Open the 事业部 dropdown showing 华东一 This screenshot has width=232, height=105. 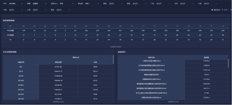point(92,3)
